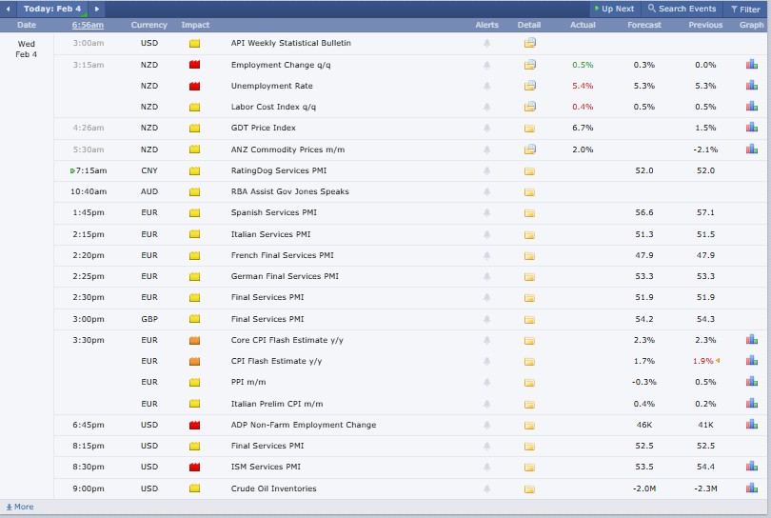The width and height of the screenshot is (771, 518).
Task: Jump to Up Next event
Action: pyautogui.click(x=612, y=9)
